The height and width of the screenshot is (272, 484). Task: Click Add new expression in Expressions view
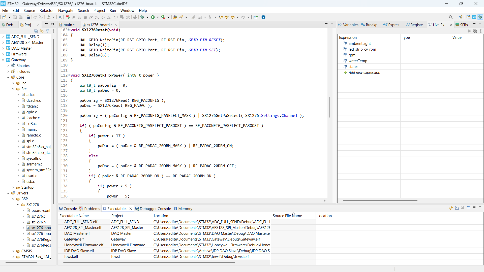click(364, 73)
